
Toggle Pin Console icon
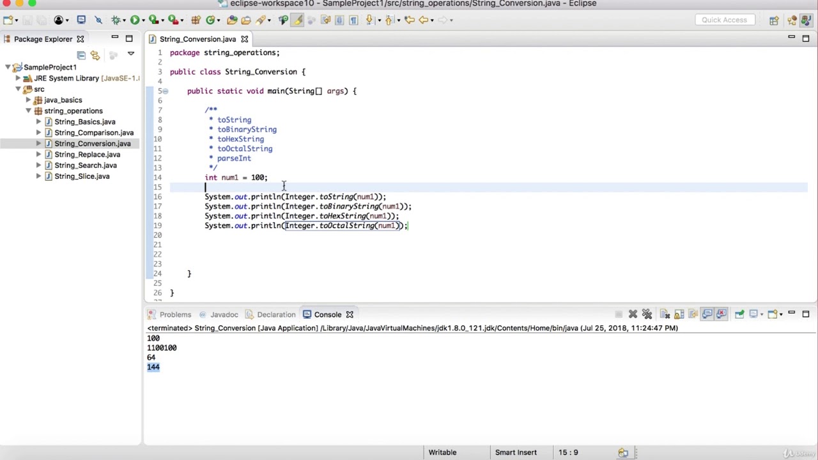(739, 314)
